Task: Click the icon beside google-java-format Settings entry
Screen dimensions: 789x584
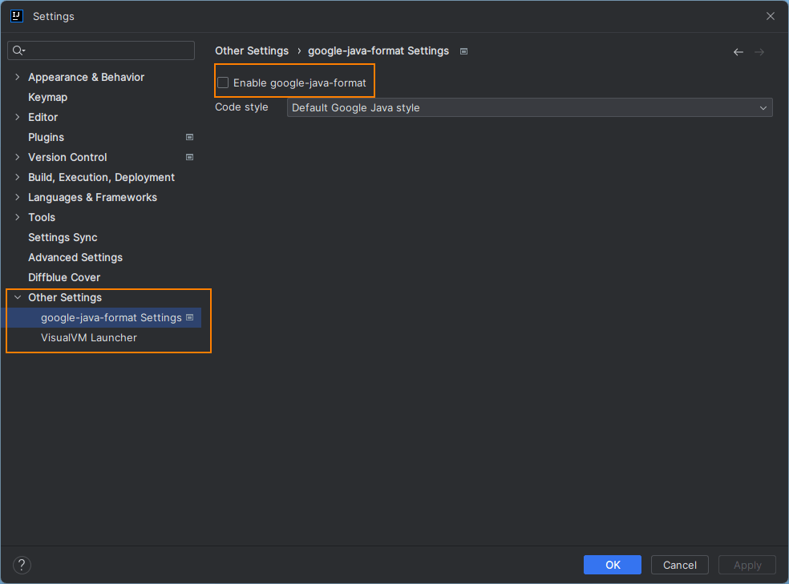Action: click(190, 317)
